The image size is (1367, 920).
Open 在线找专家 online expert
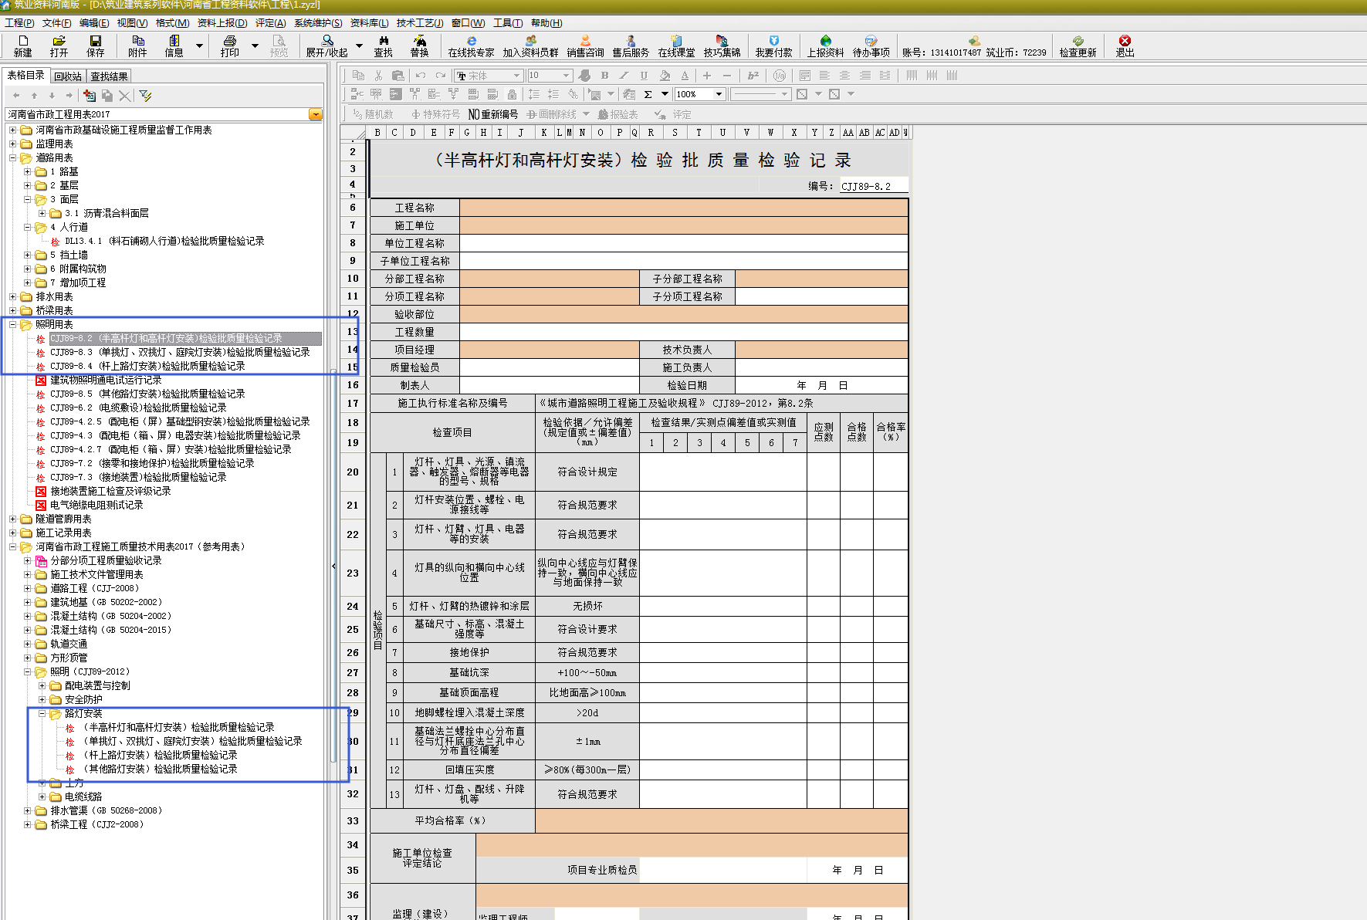pos(471,46)
